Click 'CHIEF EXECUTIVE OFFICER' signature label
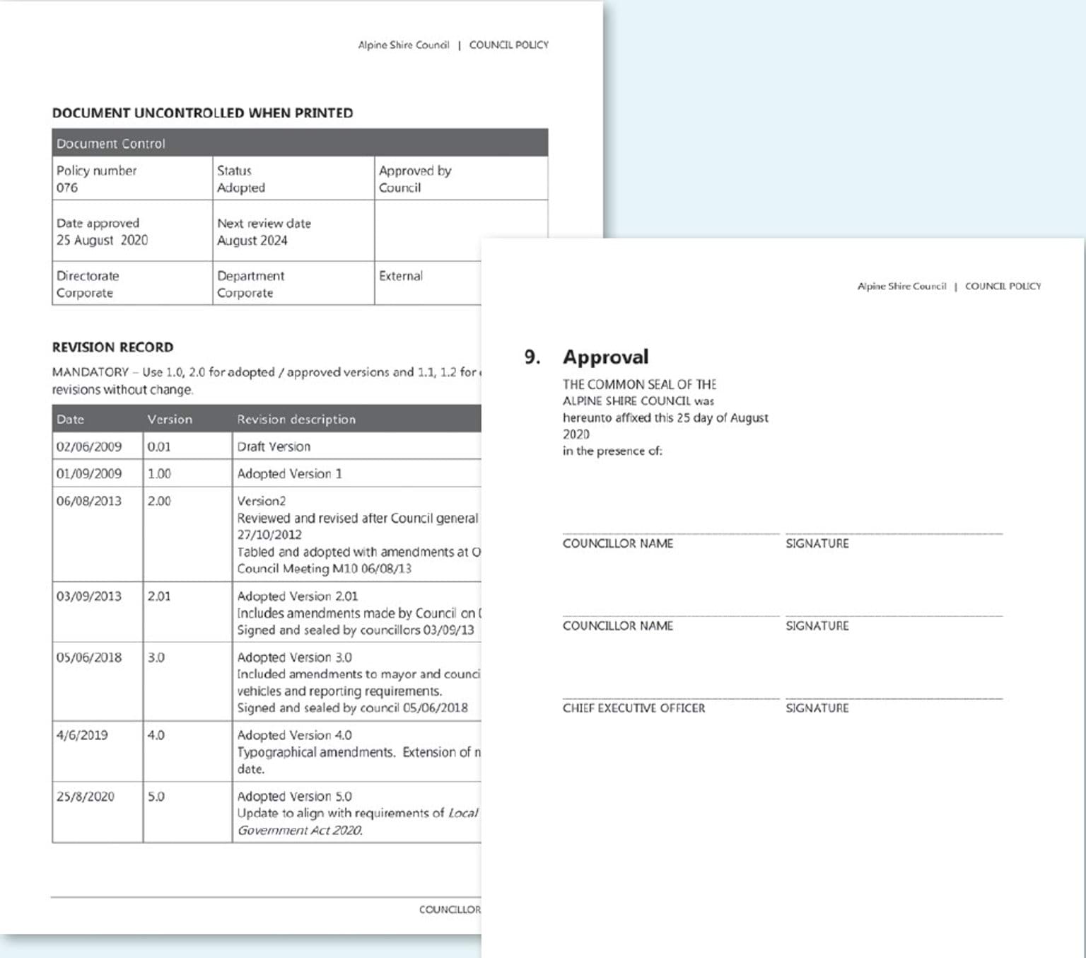Screen dimensions: 1086x958 coord(633,708)
